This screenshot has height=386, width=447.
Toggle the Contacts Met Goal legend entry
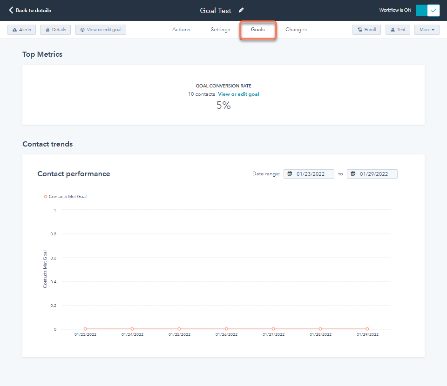pos(65,196)
